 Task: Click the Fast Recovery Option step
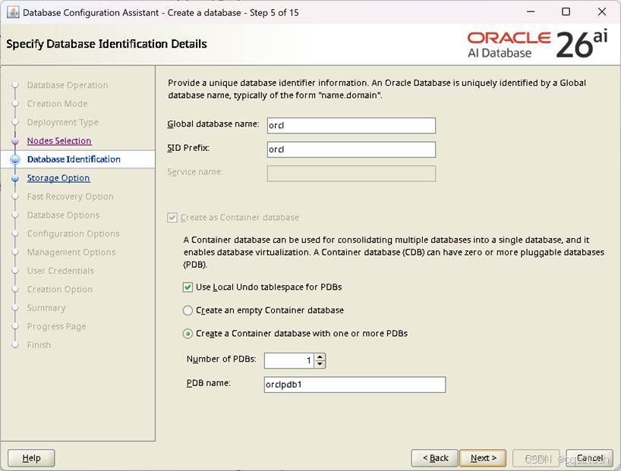tap(70, 196)
